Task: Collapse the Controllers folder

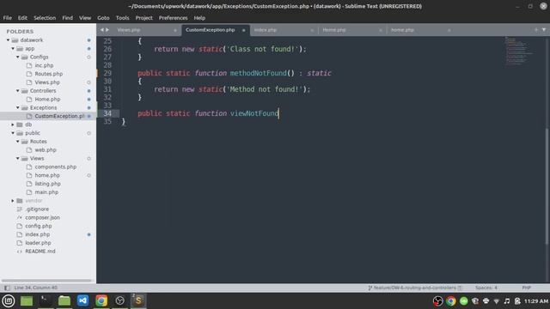Action: pos(18,91)
